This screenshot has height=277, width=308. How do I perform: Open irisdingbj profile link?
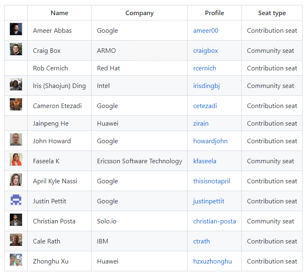tap(207, 86)
